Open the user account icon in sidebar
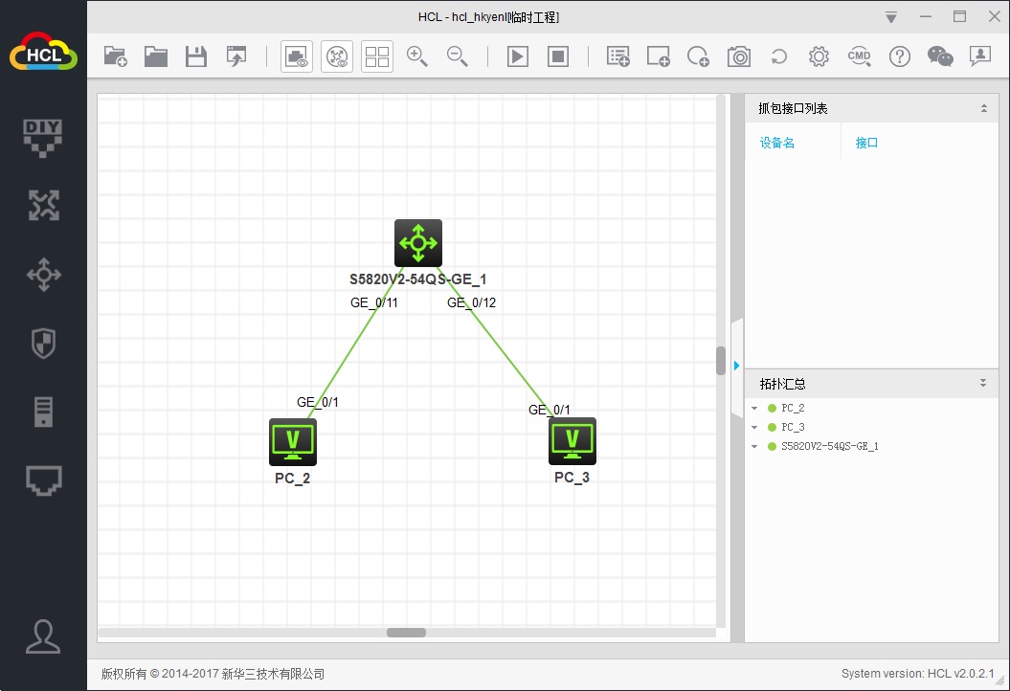This screenshot has width=1010, height=691. coord(43,636)
